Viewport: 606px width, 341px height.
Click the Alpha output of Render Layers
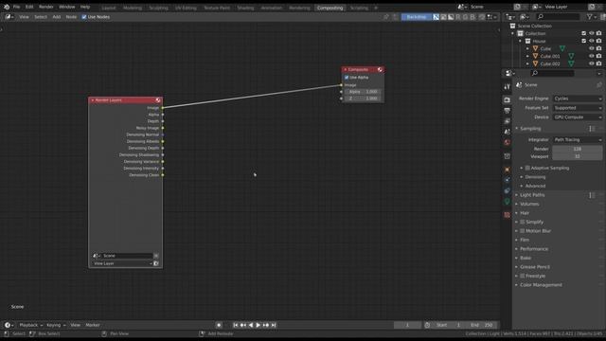[x=163, y=115]
